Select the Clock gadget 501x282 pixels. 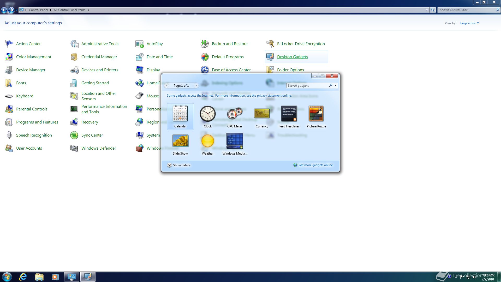pos(208,116)
